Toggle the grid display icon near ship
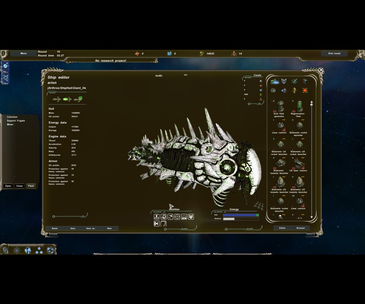The image size is (365, 304). 258,205
